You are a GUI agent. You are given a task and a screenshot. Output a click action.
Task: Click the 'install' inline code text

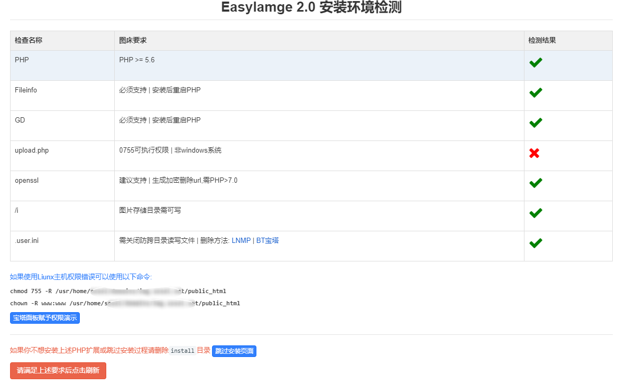(x=182, y=351)
